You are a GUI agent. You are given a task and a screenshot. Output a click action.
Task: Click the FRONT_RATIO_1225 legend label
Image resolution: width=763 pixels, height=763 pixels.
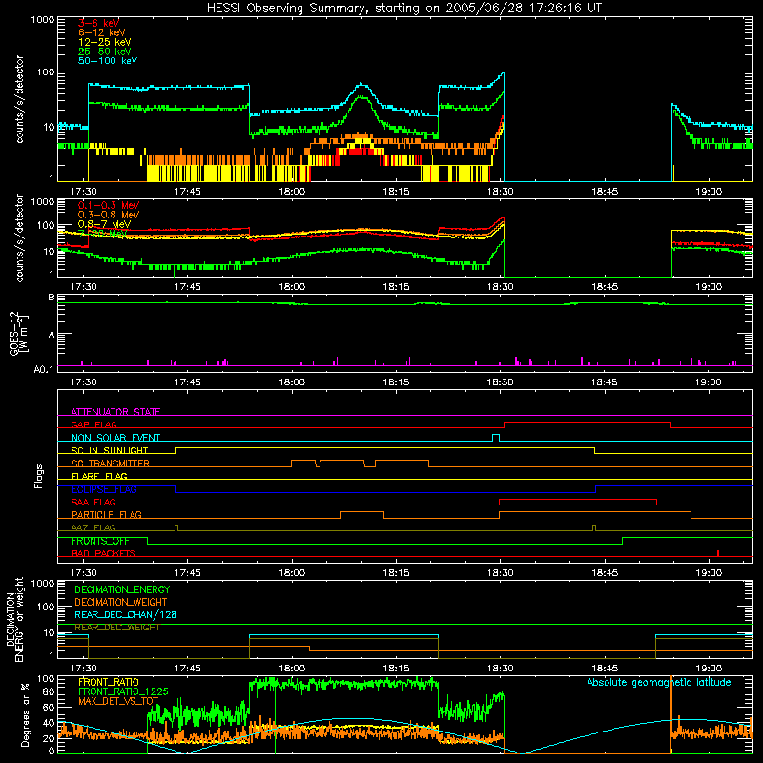click(123, 691)
